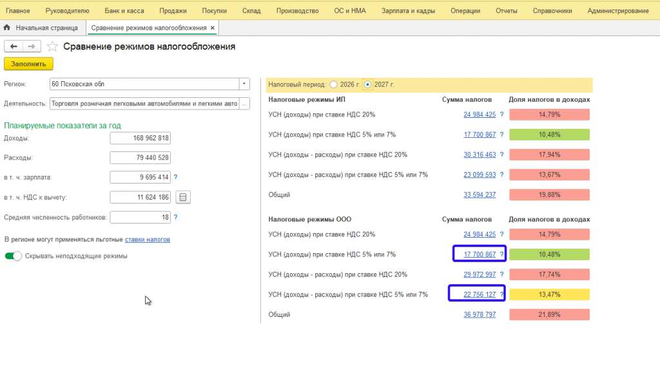Open ООО tax sum link 29 972 997
The width and height of the screenshot is (660, 380).
[x=480, y=274]
